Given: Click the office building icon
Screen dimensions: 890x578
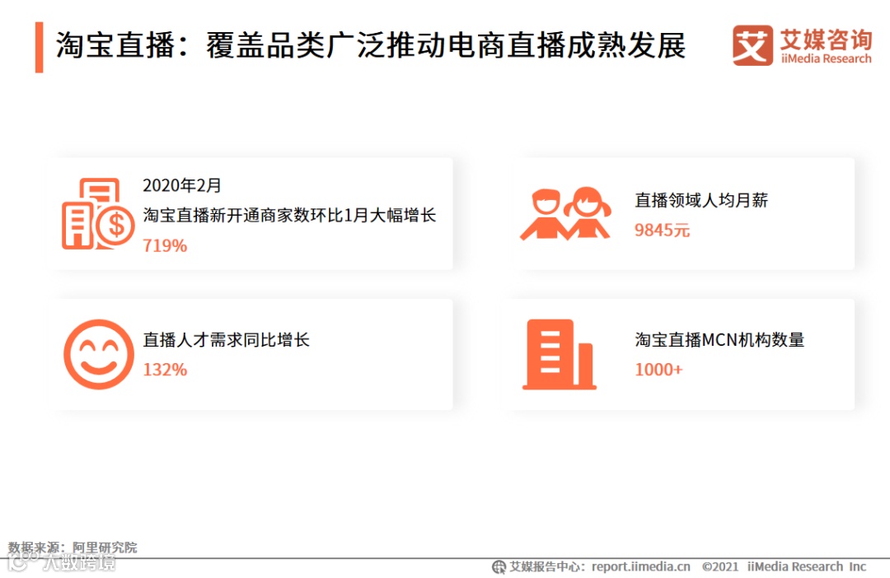Looking at the screenshot, I should click(559, 355).
